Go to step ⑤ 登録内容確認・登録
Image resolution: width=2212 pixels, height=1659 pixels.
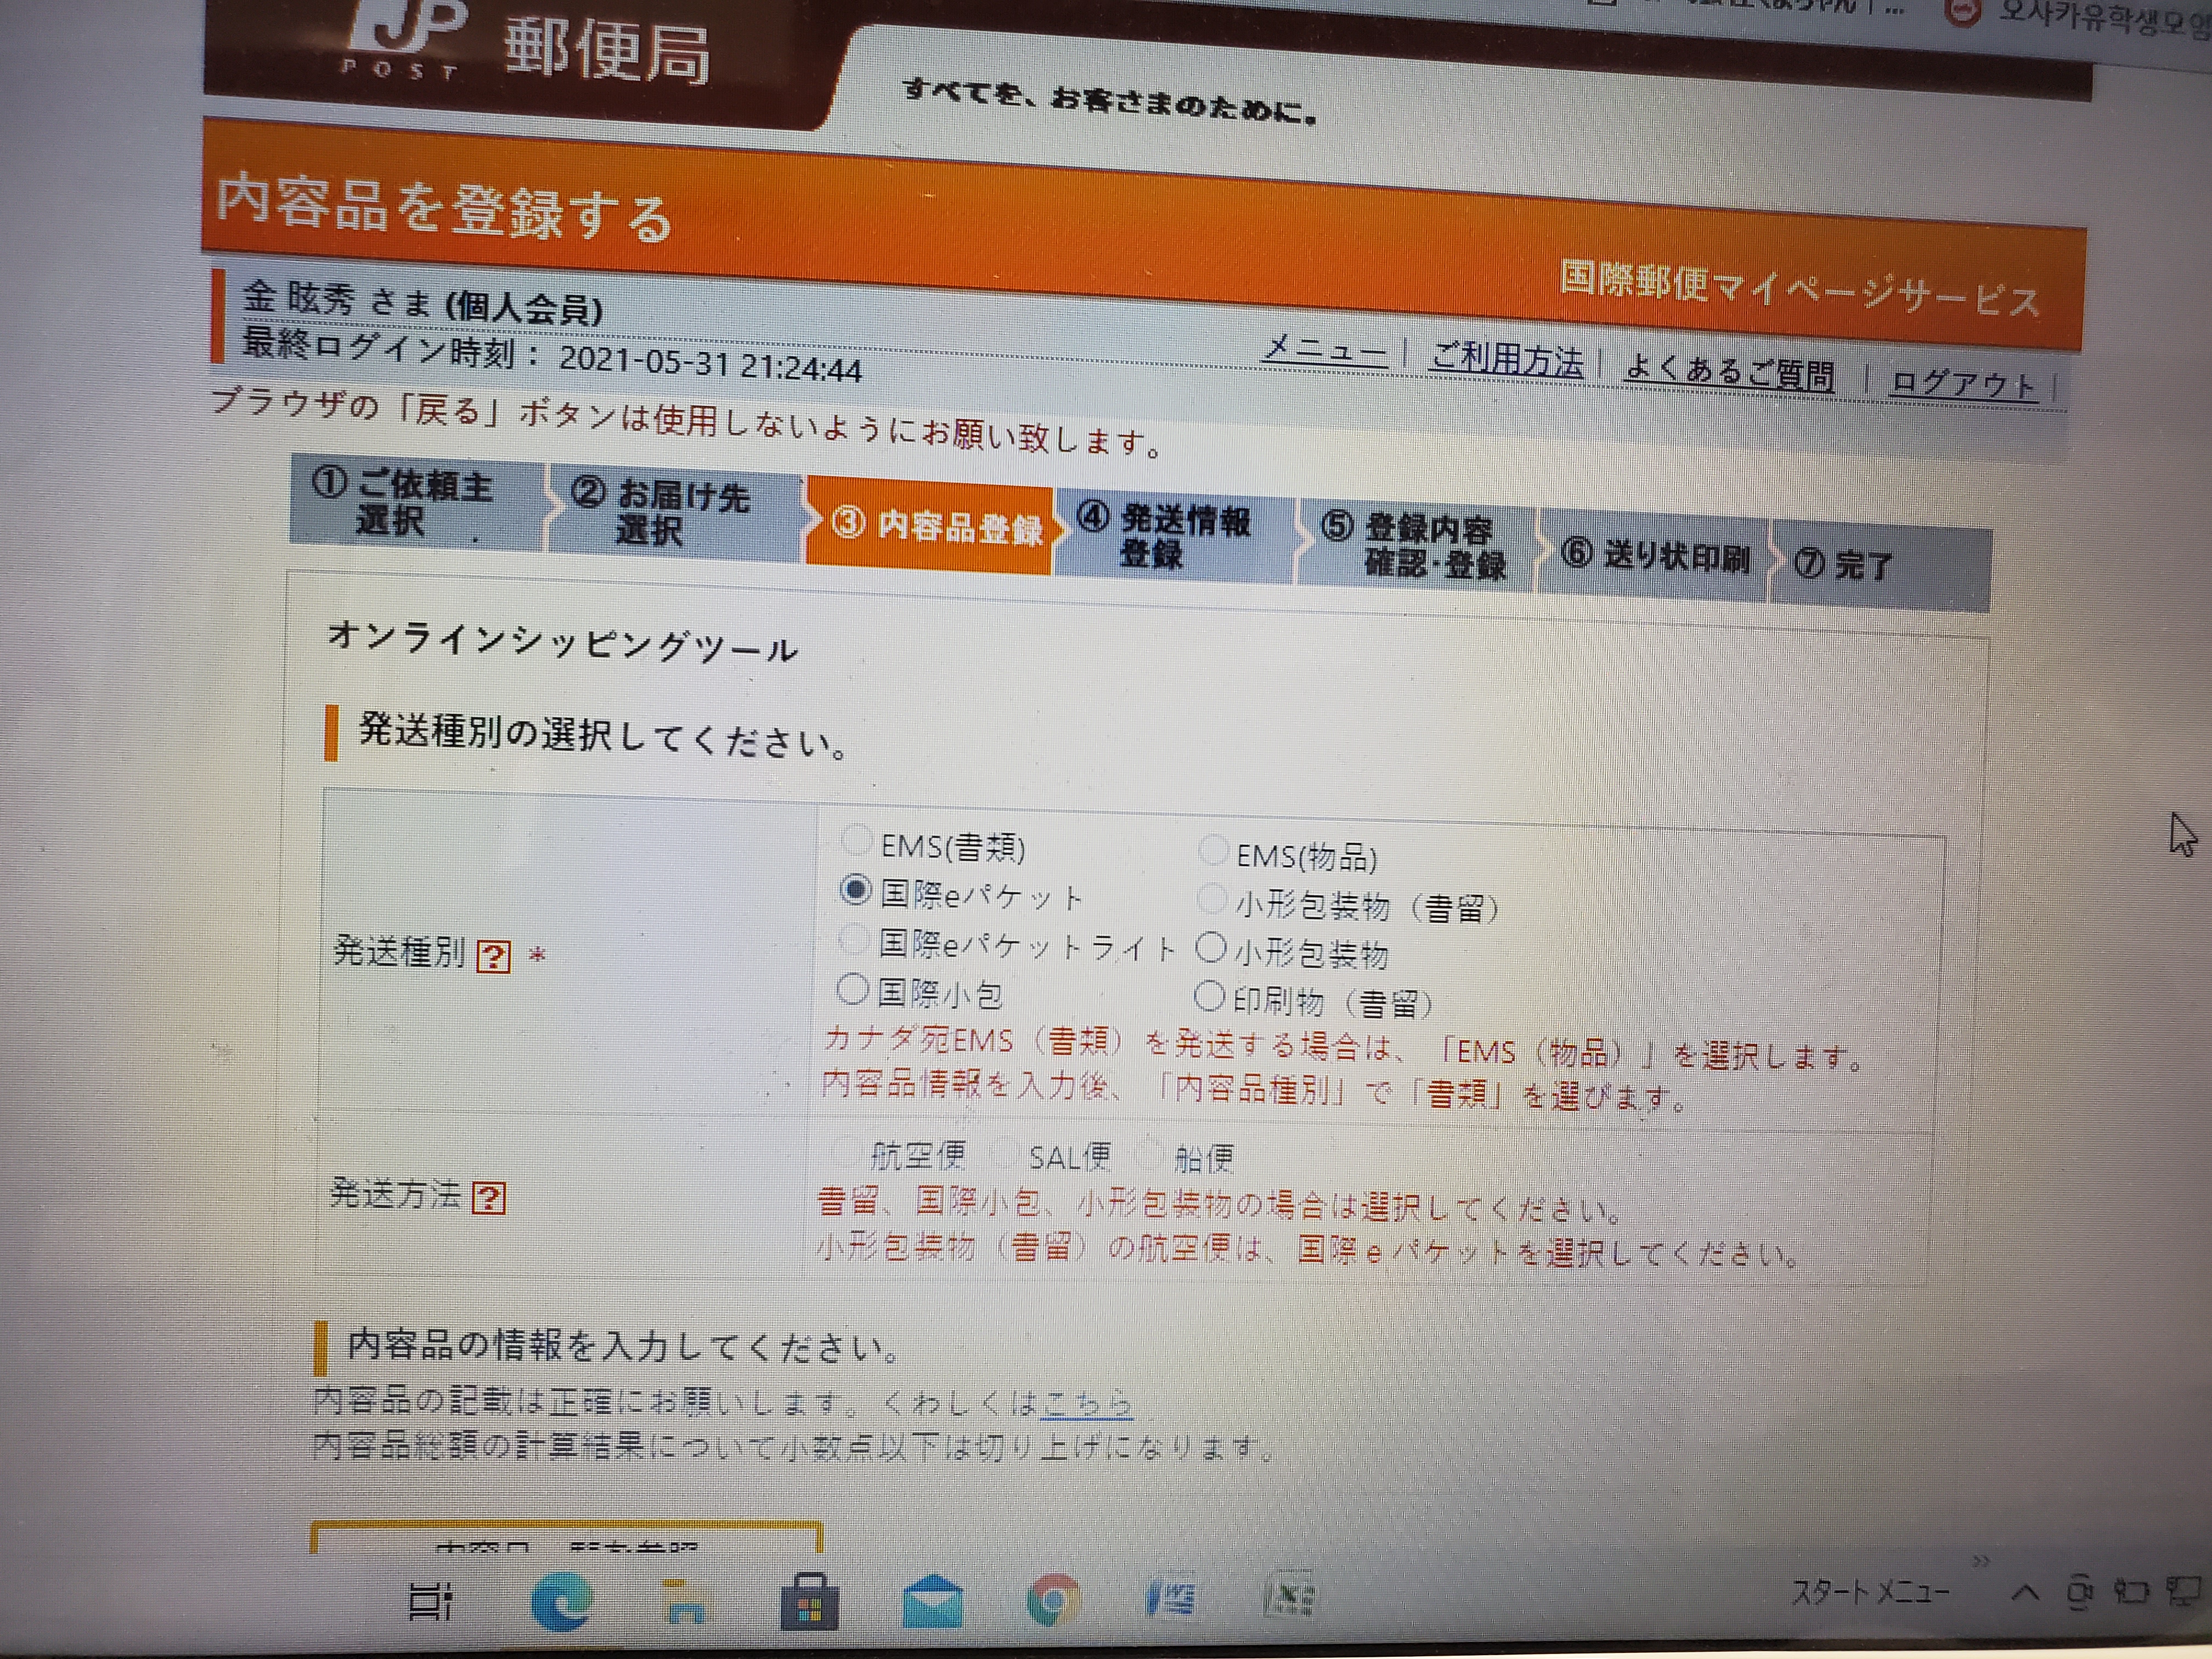(x=1415, y=546)
